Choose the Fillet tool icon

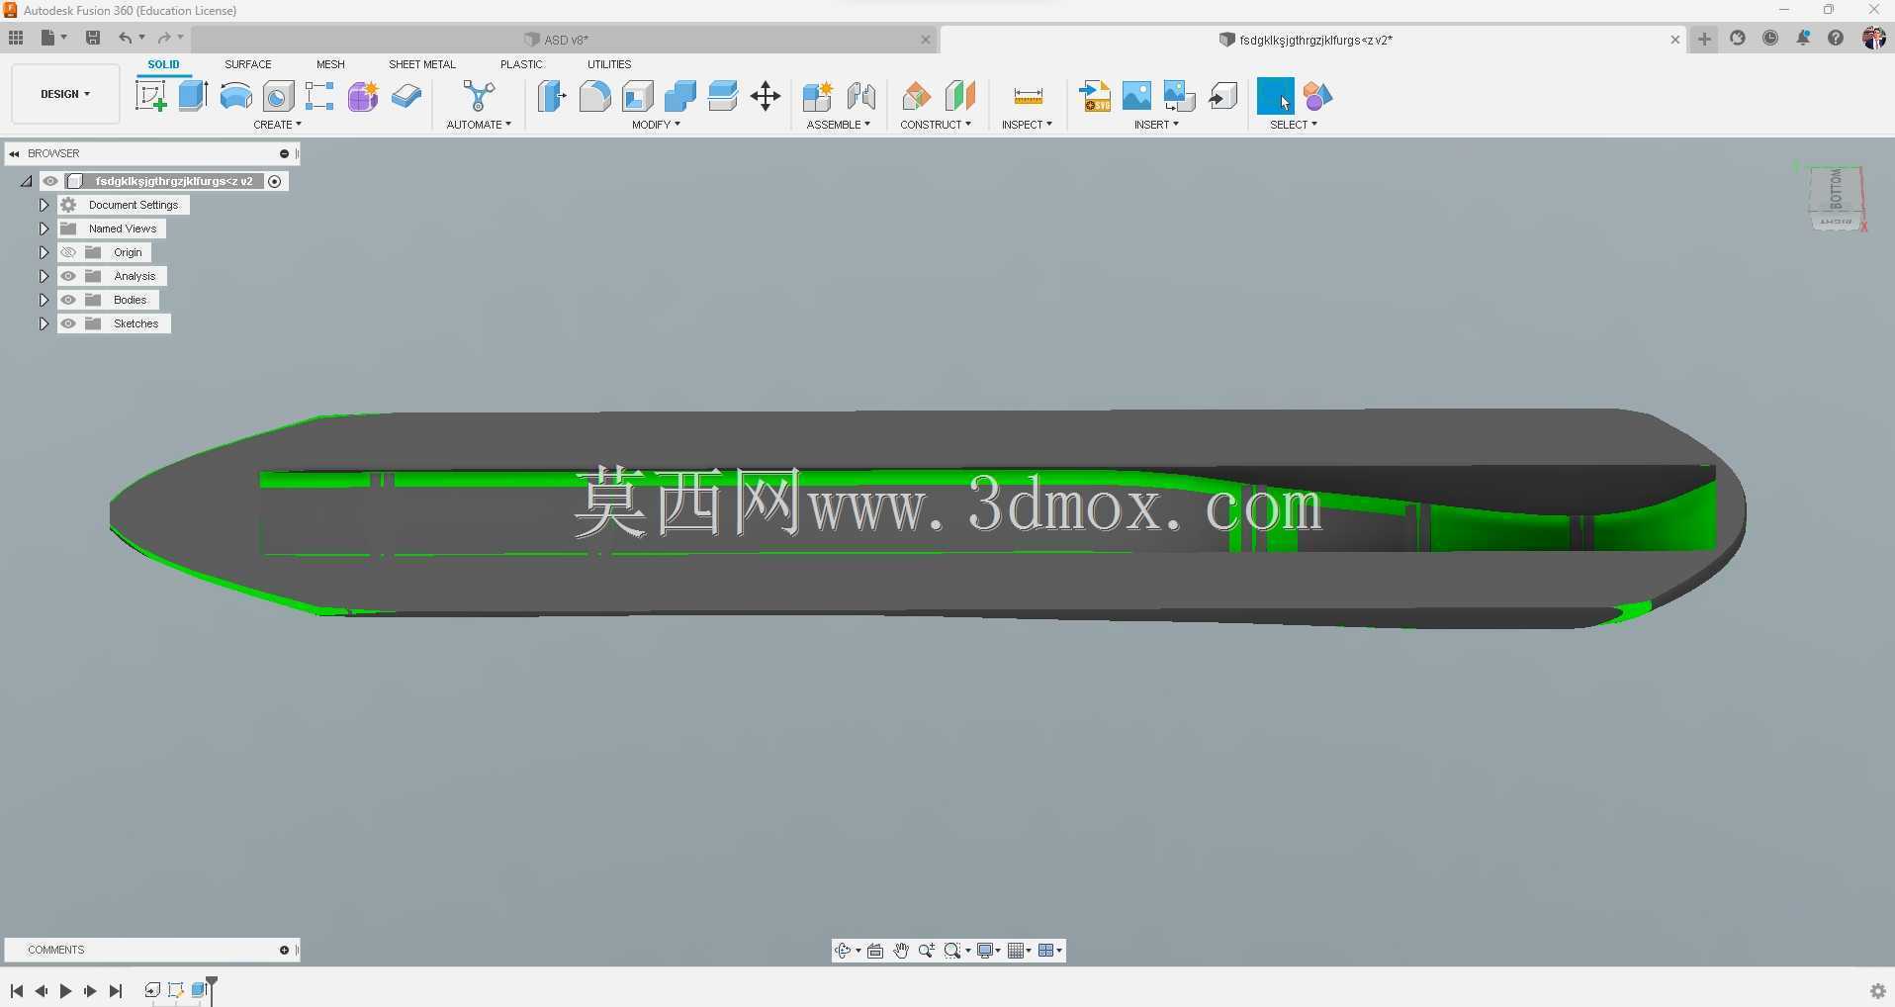(594, 96)
